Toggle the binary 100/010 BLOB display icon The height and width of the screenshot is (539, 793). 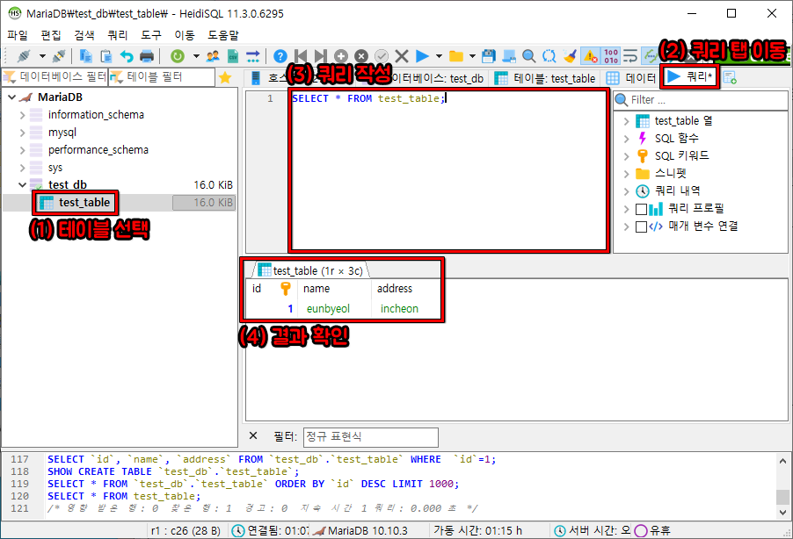click(611, 56)
